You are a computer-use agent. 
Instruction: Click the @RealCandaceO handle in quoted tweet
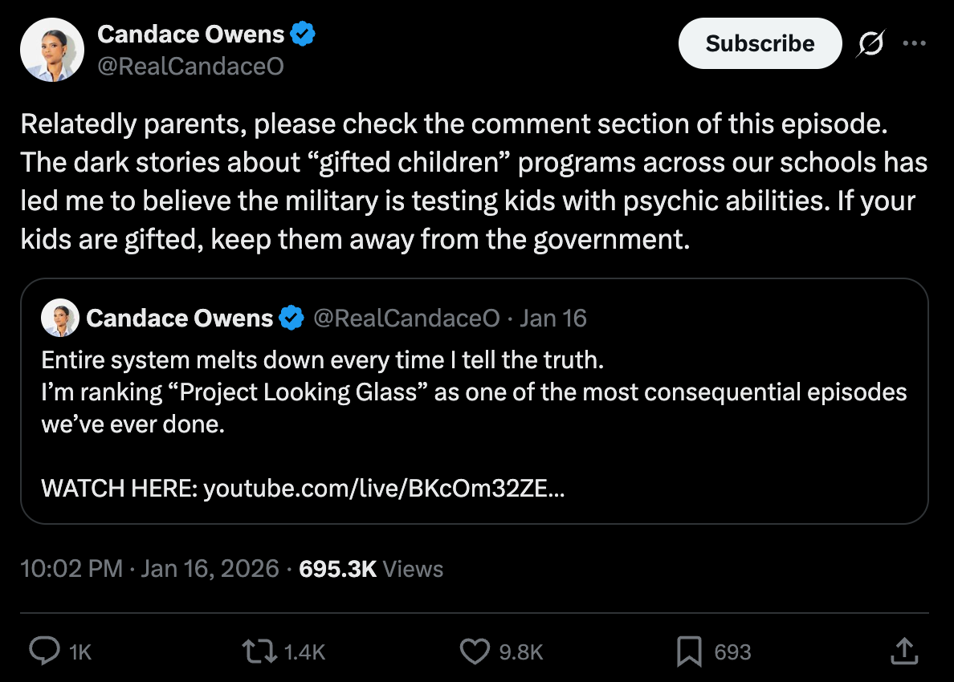click(406, 319)
